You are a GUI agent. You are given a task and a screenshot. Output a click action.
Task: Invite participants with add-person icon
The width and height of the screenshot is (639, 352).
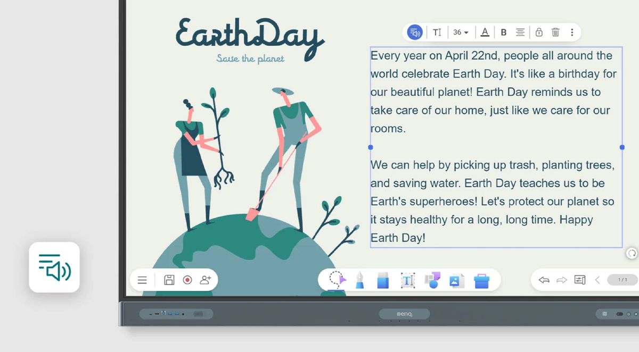(x=206, y=280)
